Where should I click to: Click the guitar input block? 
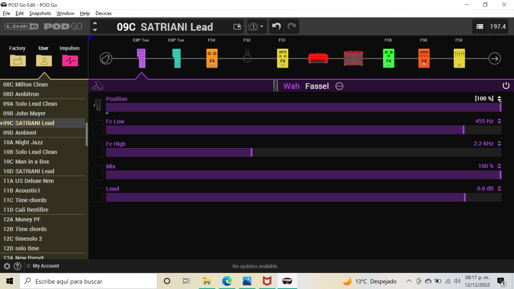(x=106, y=58)
